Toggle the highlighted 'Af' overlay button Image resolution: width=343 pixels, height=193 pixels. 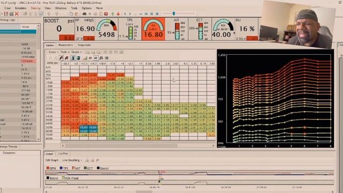(95, 58)
